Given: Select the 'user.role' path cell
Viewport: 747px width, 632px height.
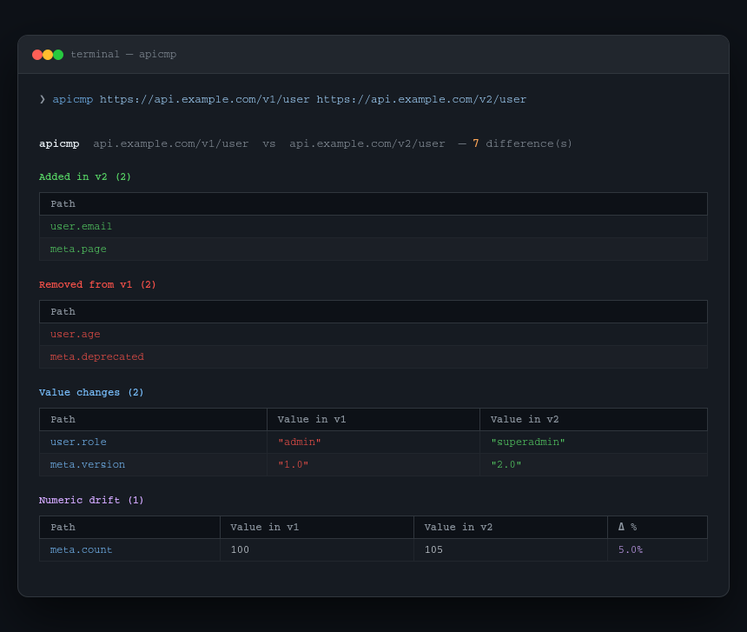Looking at the screenshot, I should (x=153, y=442).
